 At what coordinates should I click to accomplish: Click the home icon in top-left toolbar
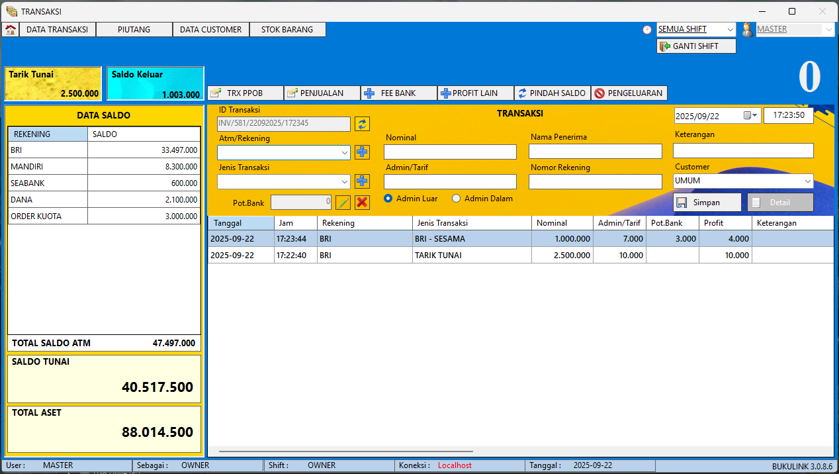[x=11, y=30]
